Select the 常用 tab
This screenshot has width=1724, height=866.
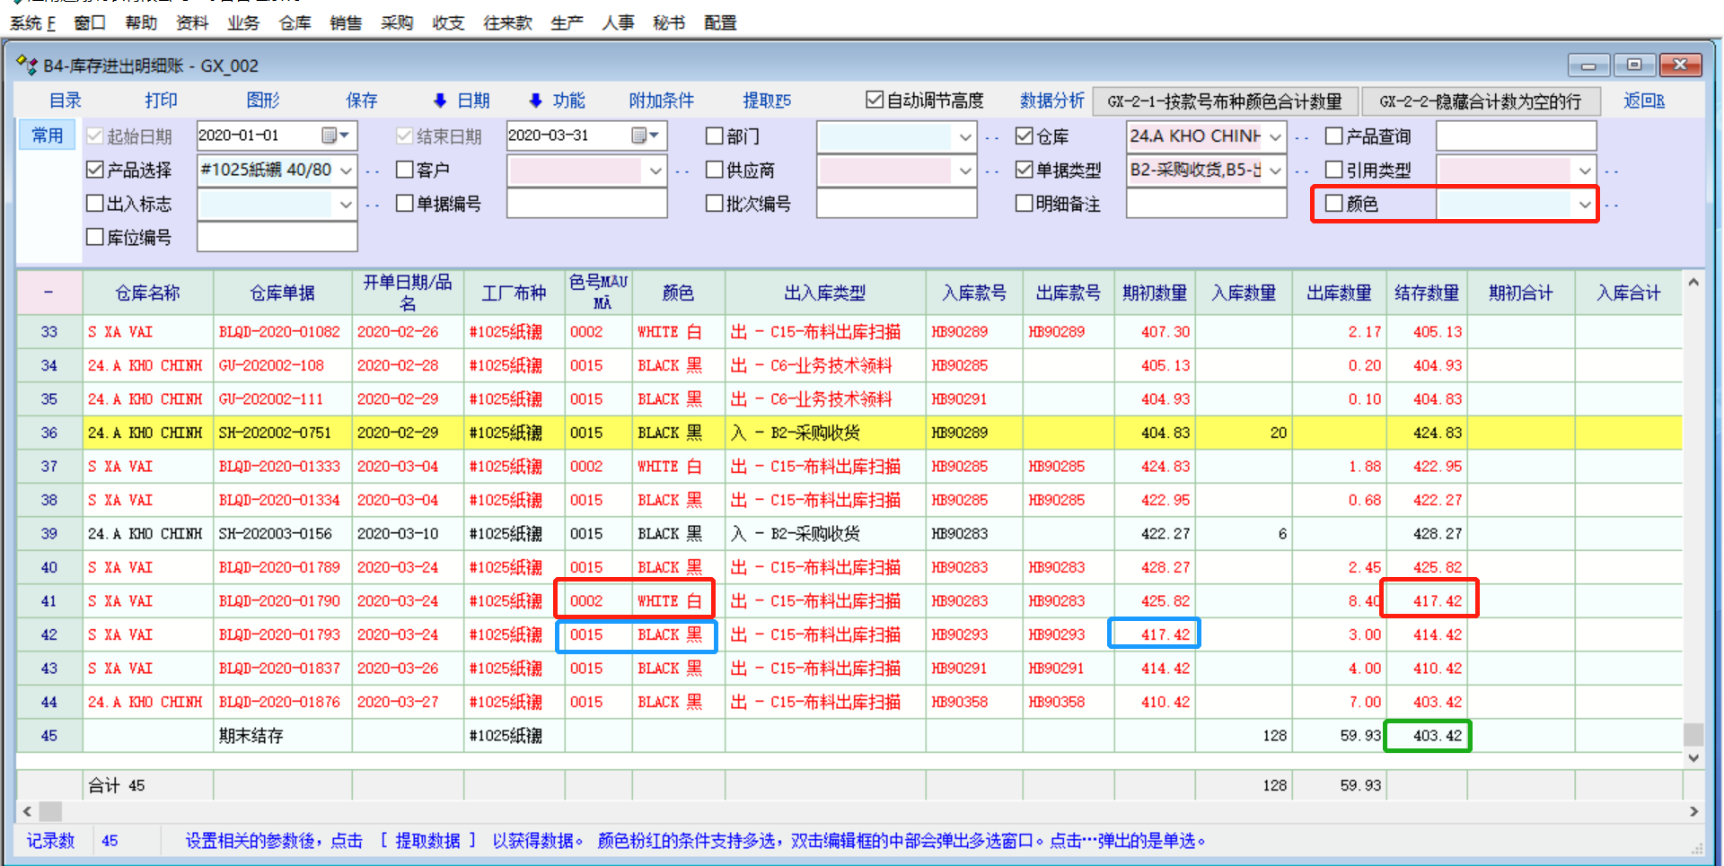coord(48,136)
